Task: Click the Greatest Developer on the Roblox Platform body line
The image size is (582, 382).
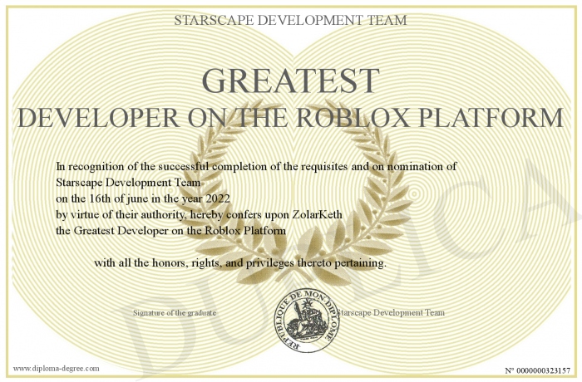Action: (x=171, y=231)
